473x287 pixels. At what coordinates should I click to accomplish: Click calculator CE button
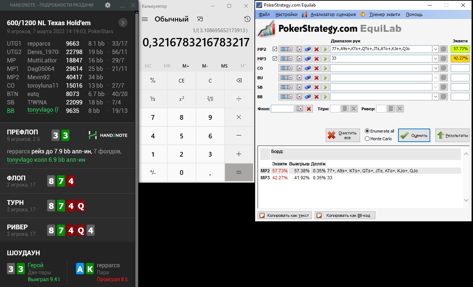click(x=181, y=81)
